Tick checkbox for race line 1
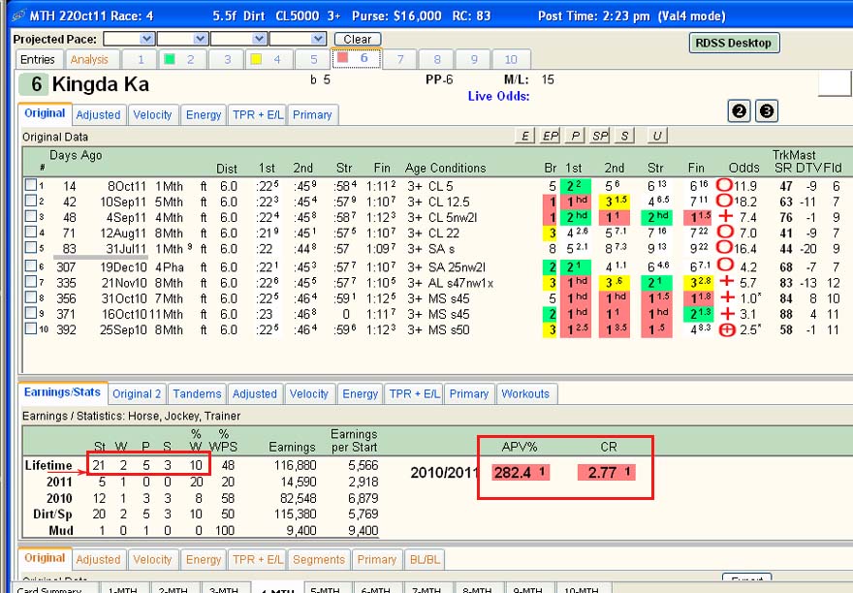 (31, 185)
